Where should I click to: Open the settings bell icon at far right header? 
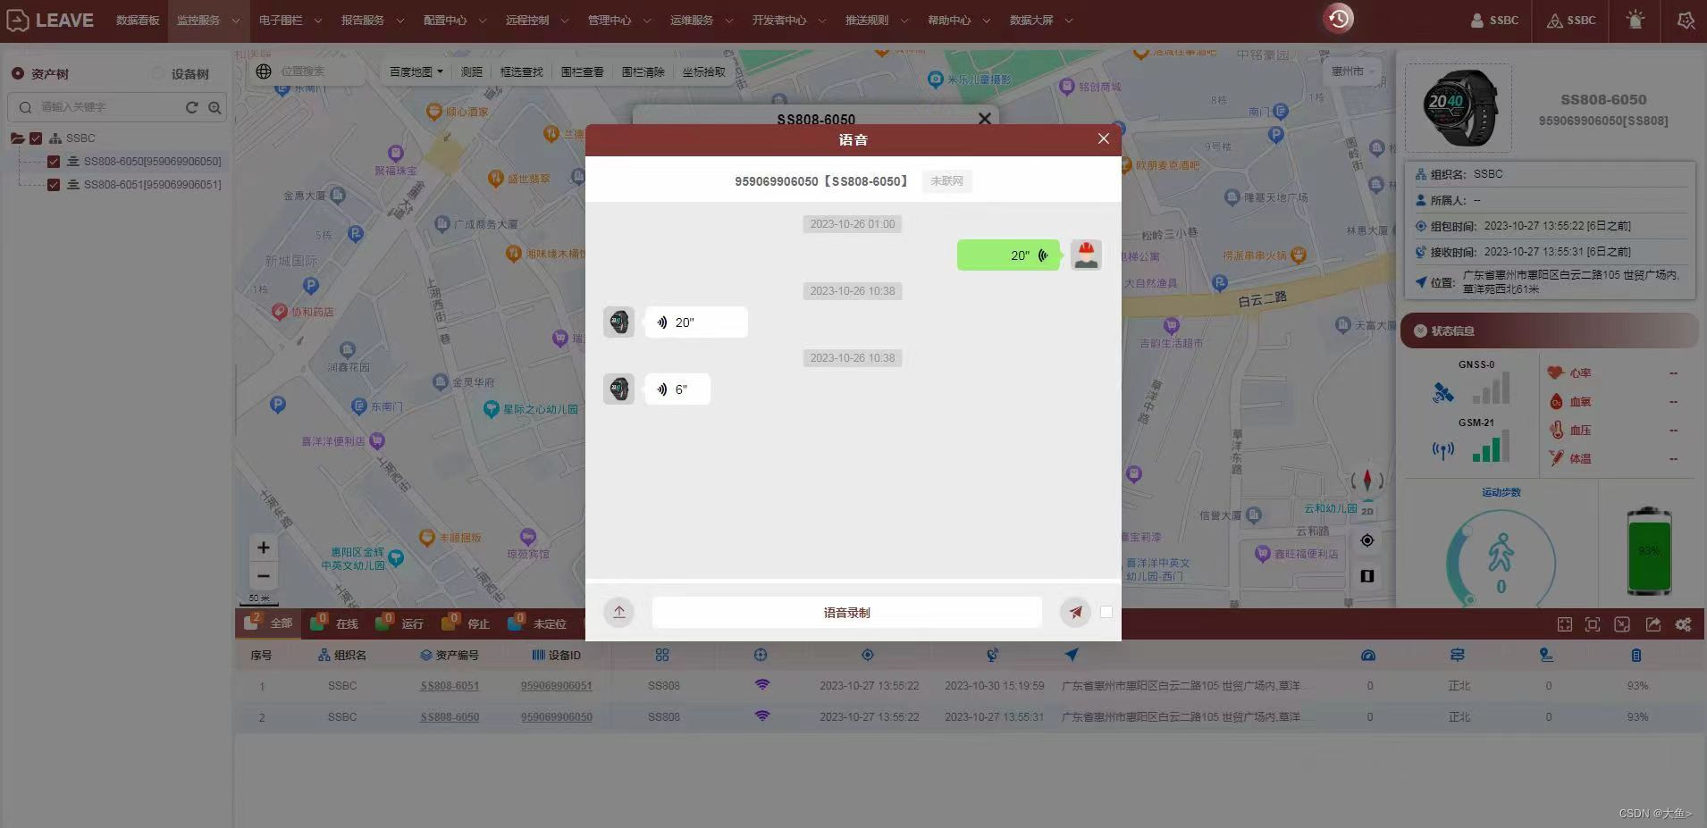click(1686, 20)
